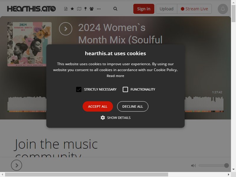
Task: Open the Women's Month Mix cover thumbnail
Action: [x=29, y=44]
